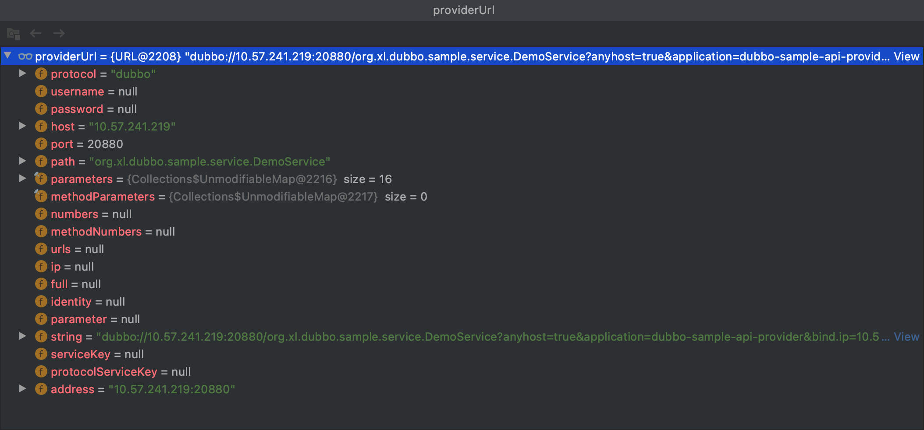The width and height of the screenshot is (924, 430).
Task: Expand the path field node
Action: (22, 161)
